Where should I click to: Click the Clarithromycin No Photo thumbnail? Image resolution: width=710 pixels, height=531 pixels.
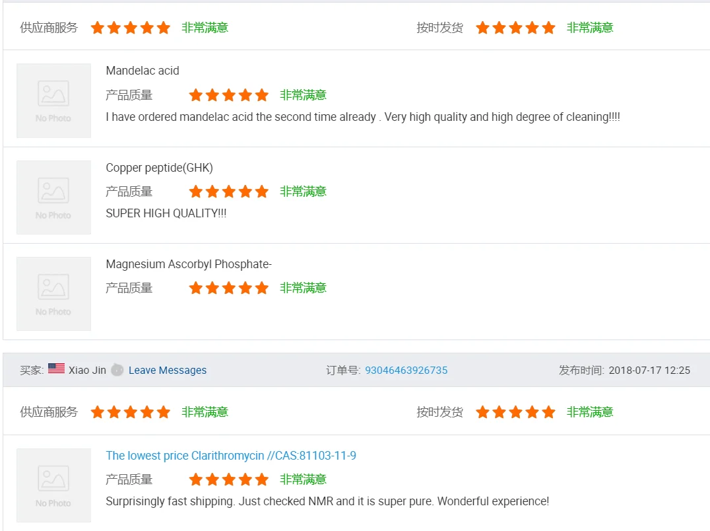53,485
